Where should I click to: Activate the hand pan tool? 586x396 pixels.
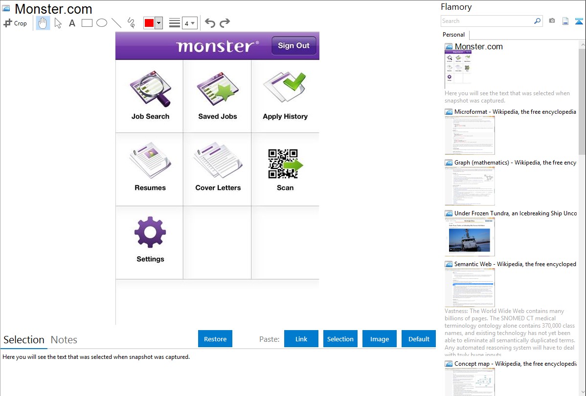click(43, 23)
